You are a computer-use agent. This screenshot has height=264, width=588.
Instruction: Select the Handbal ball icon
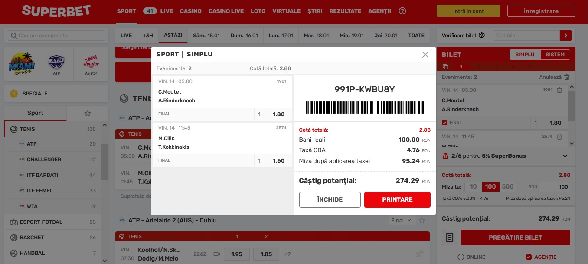(x=13, y=253)
